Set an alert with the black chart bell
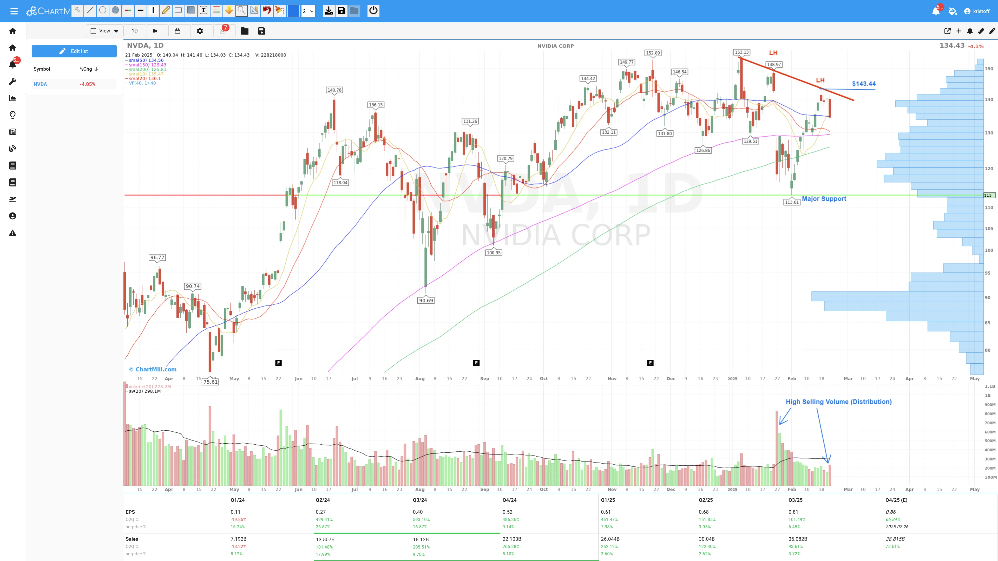 [x=970, y=31]
